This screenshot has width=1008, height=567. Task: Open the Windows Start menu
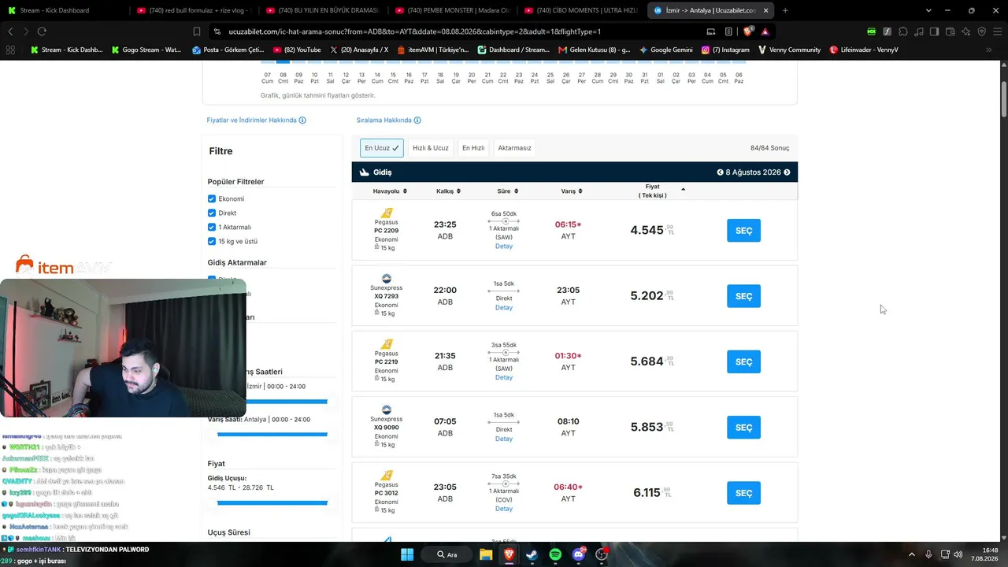click(407, 554)
